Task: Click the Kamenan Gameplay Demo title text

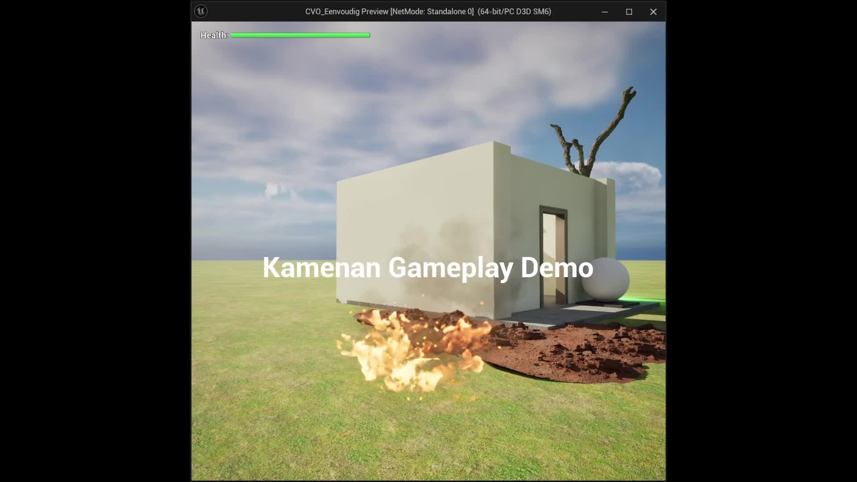Action: pyautogui.click(x=428, y=268)
